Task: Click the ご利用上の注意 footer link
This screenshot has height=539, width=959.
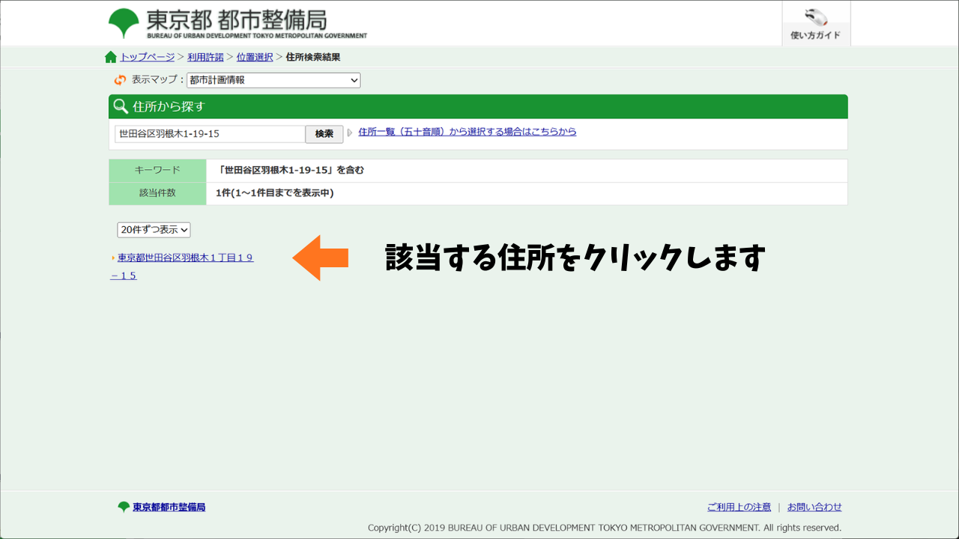Action: 739,507
